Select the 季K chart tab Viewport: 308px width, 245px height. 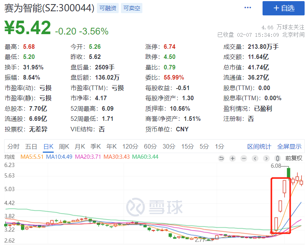[x=96, y=147]
